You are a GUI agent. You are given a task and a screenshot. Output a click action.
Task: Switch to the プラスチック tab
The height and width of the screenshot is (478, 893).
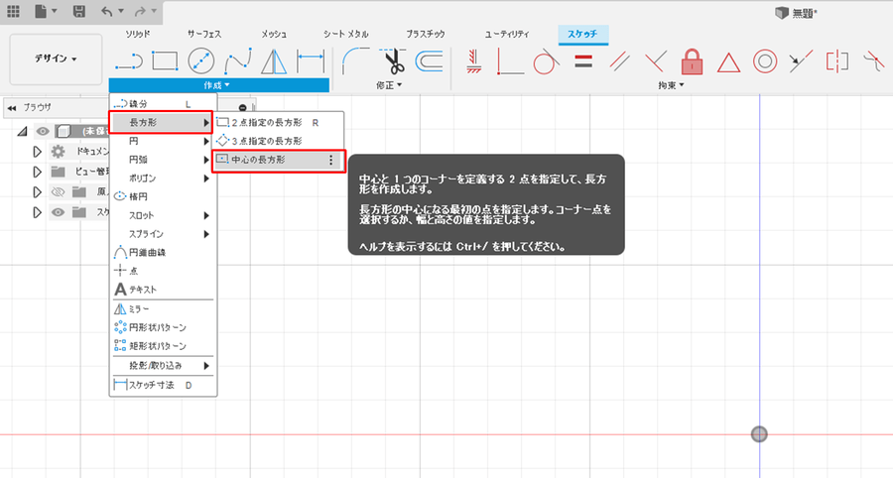(426, 34)
